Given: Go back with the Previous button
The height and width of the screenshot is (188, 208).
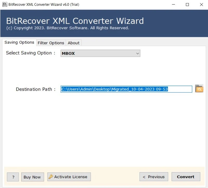Looking at the screenshot, I should (x=154, y=177).
